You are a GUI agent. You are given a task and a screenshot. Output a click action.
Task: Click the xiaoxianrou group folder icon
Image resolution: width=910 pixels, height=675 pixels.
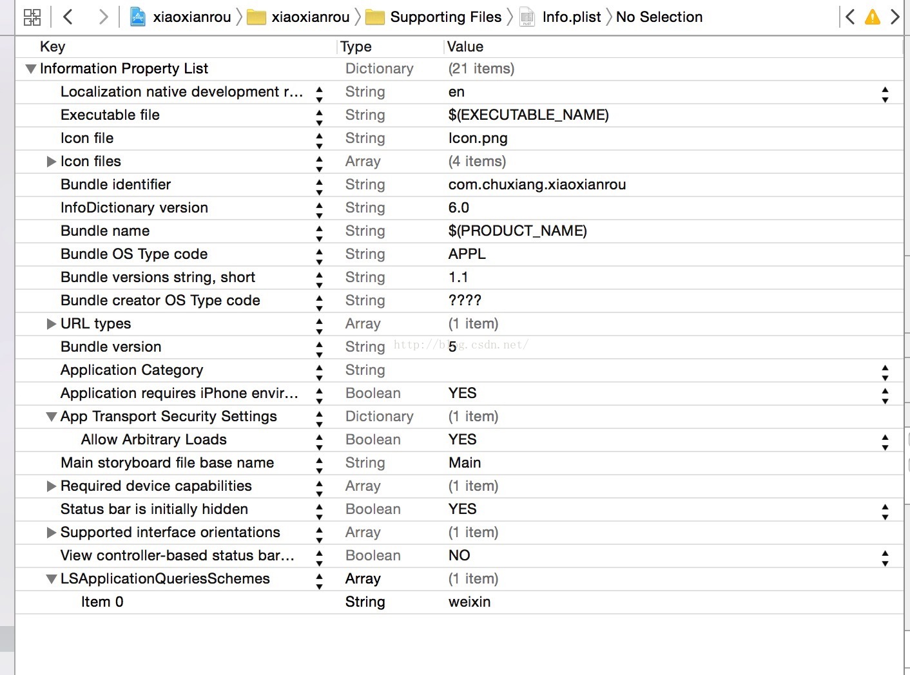[257, 17]
